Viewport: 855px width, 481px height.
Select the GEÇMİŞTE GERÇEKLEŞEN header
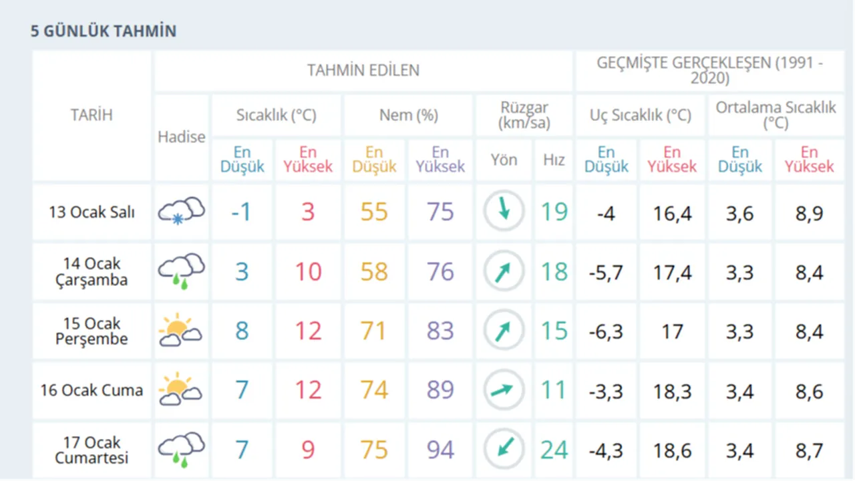pyautogui.click(x=709, y=70)
